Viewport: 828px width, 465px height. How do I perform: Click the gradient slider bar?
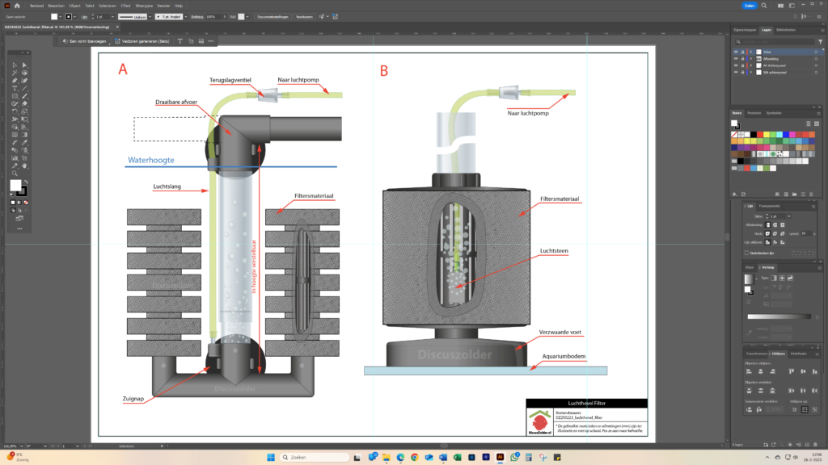[779, 316]
